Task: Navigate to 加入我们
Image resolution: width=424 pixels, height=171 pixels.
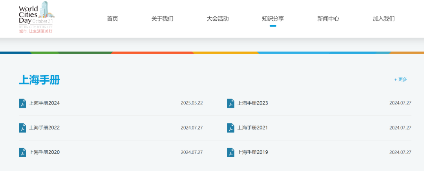Action: 384,19
